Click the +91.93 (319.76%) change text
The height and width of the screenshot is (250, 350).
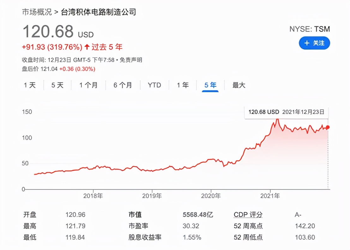point(52,47)
